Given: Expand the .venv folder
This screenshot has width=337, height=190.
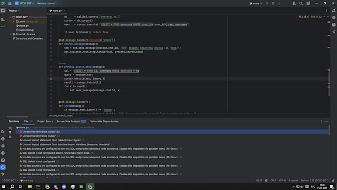Looking at the screenshot, I should (13, 21).
